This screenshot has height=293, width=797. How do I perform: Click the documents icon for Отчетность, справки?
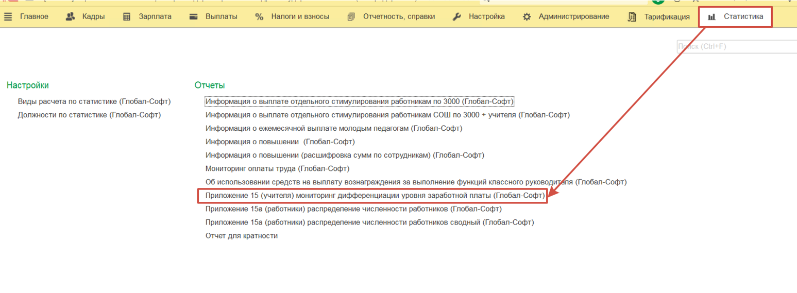coord(351,16)
